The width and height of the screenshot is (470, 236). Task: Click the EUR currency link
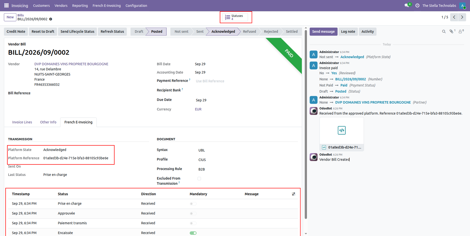click(x=198, y=109)
